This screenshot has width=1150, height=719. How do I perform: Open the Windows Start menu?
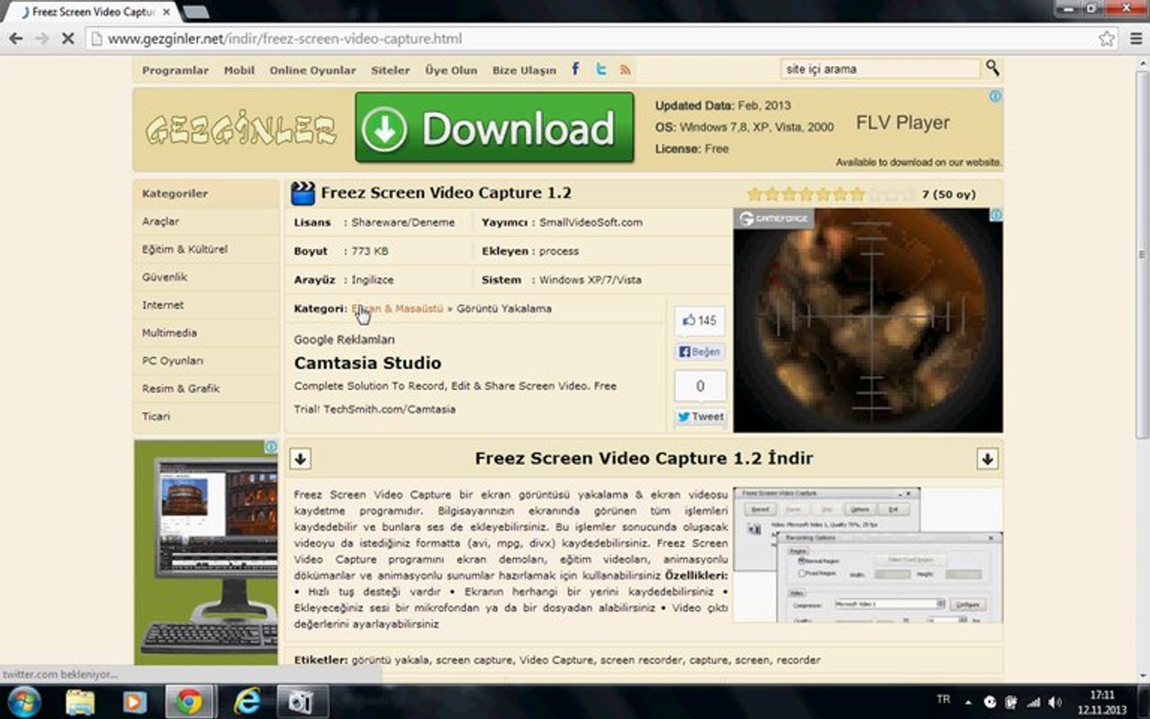24,702
